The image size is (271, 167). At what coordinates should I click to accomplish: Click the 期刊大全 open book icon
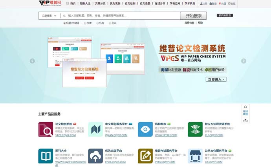point(46,156)
